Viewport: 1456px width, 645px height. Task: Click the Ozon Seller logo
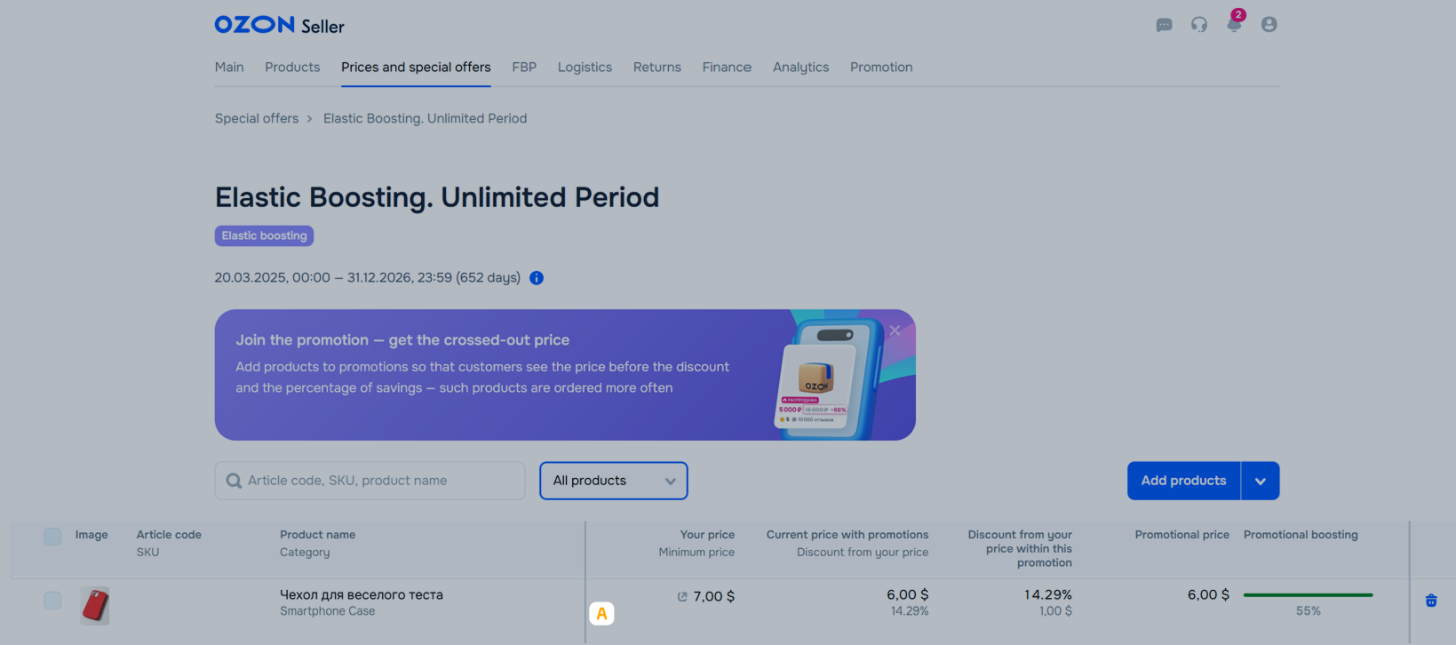click(x=279, y=25)
